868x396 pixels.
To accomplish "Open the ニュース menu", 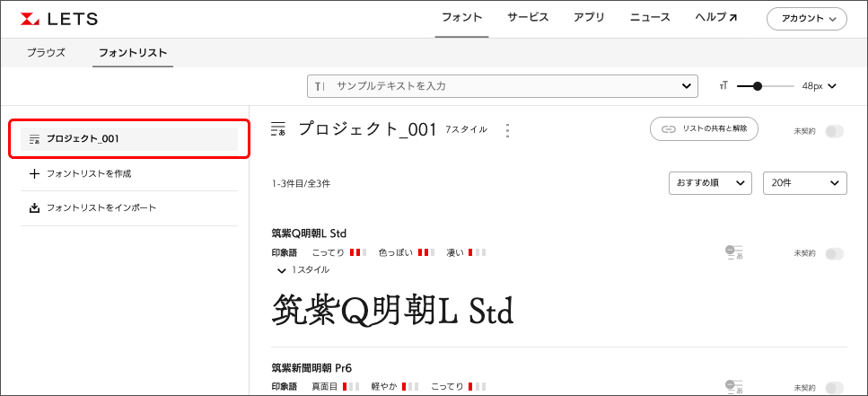I will pos(650,18).
